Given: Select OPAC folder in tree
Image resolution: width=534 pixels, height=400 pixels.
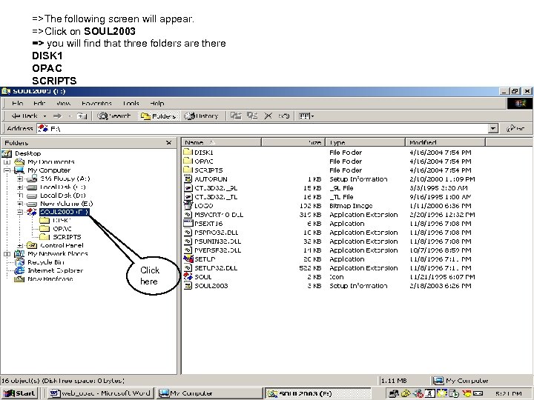Looking at the screenshot, I should (x=62, y=229).
